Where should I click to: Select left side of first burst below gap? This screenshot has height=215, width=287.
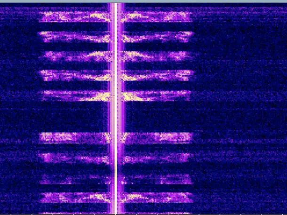tap(75, 137)
